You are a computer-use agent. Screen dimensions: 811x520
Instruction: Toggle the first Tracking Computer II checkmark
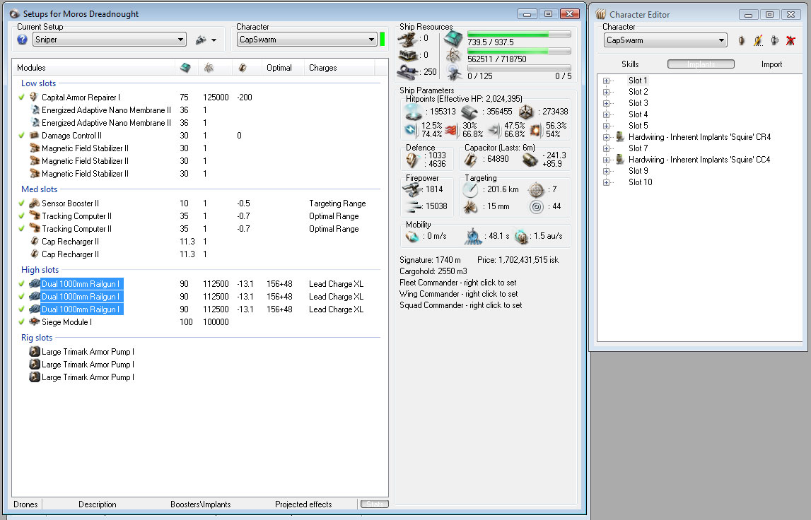tap(21, 216)
